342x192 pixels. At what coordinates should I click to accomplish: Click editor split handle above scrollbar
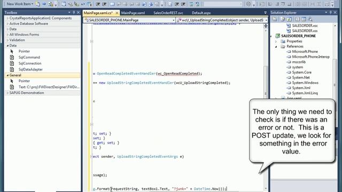coord(266,26)
